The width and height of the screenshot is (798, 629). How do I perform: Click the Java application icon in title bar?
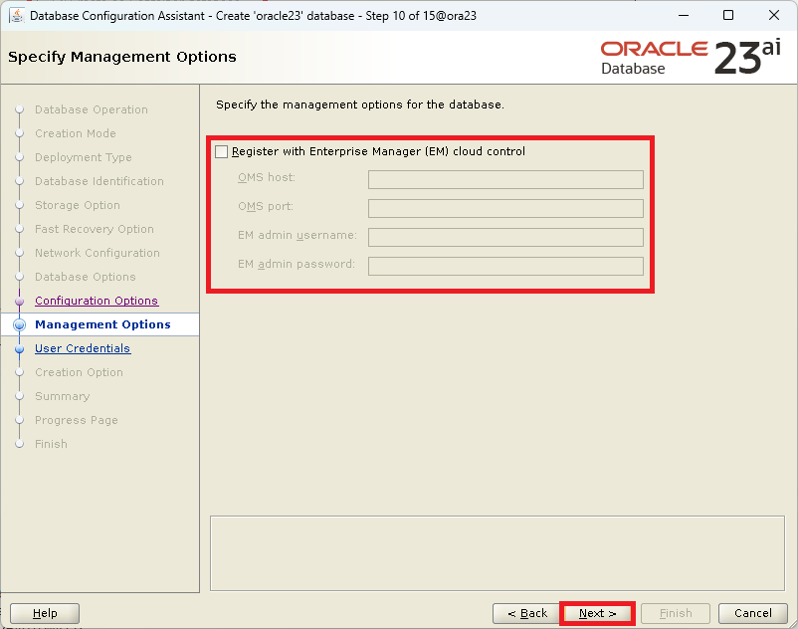coord(16,15)
